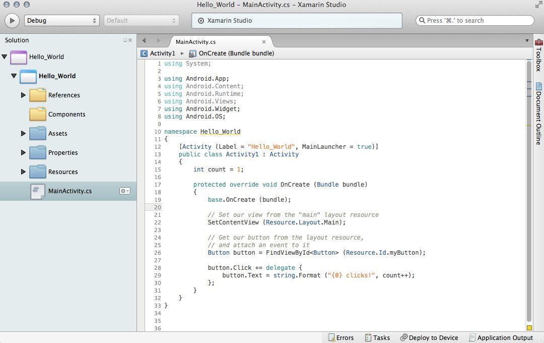
Task: Click the Errors pad icon
Action: 331,337
